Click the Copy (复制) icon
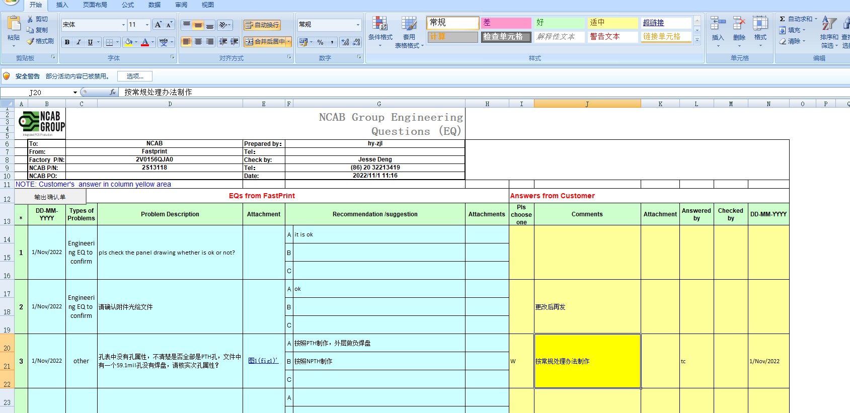The image size is (850, 413). pyautogui.click(x=30, y=30)
